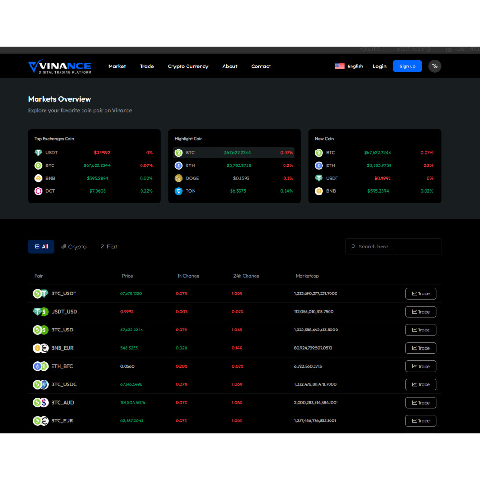Toggle the All markets filter
480x480 pixels.
point(41,246)
